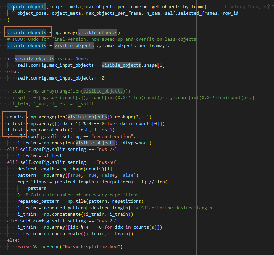Screen dimensions: 274x255
Task: Click n_cam in the argument list
Action: [153, 13]
